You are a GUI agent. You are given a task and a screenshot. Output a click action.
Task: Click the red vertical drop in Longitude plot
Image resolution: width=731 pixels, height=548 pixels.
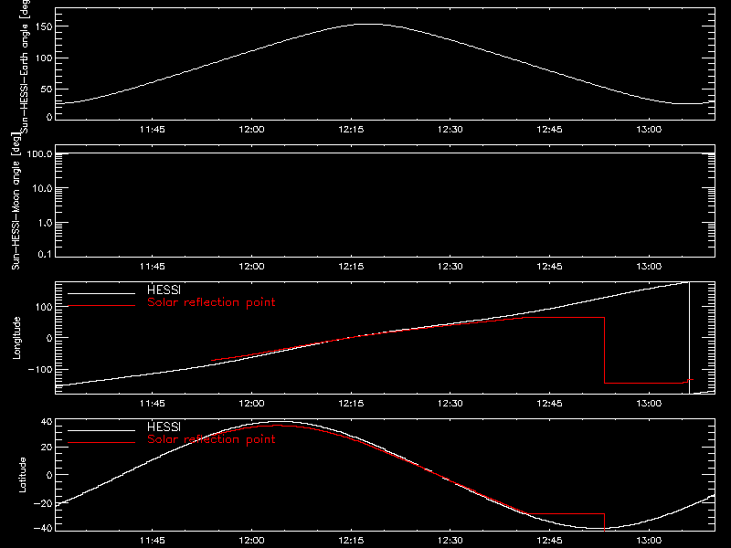coord(605,351)
